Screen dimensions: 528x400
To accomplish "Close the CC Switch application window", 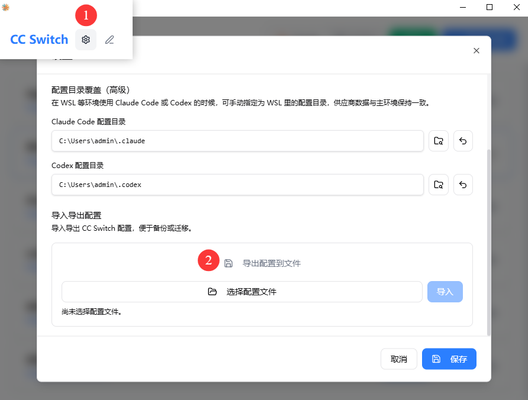I will [516, 7].
